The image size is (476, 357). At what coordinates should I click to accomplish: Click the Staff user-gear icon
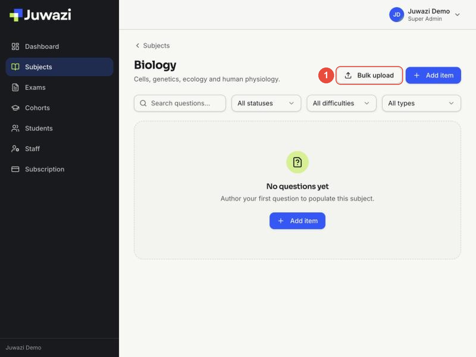tap(15, 149)
